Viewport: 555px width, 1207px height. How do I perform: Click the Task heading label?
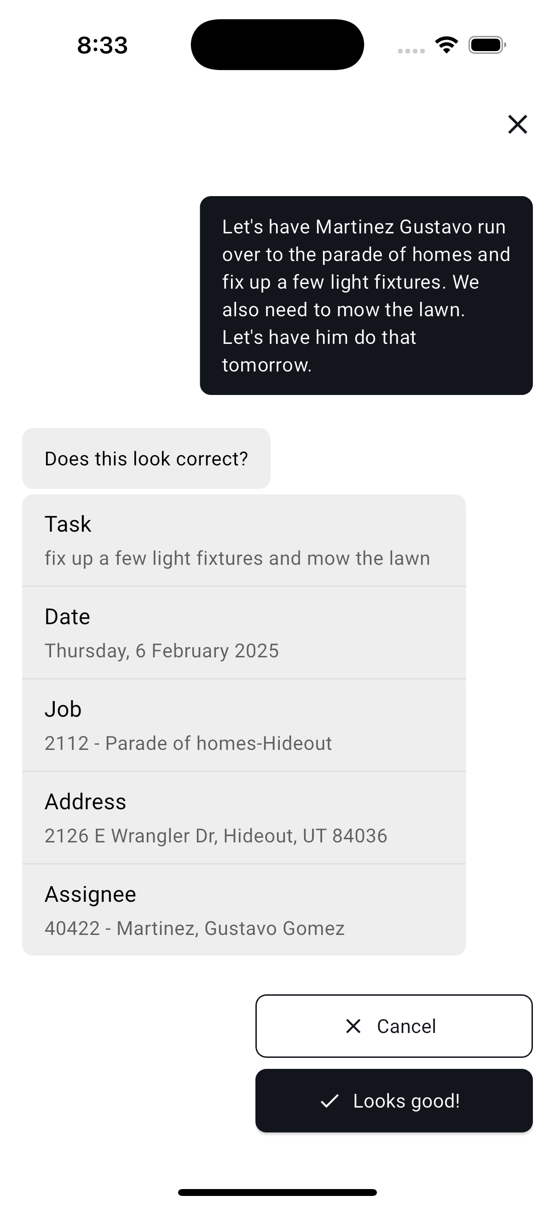[x=68, y=524]
